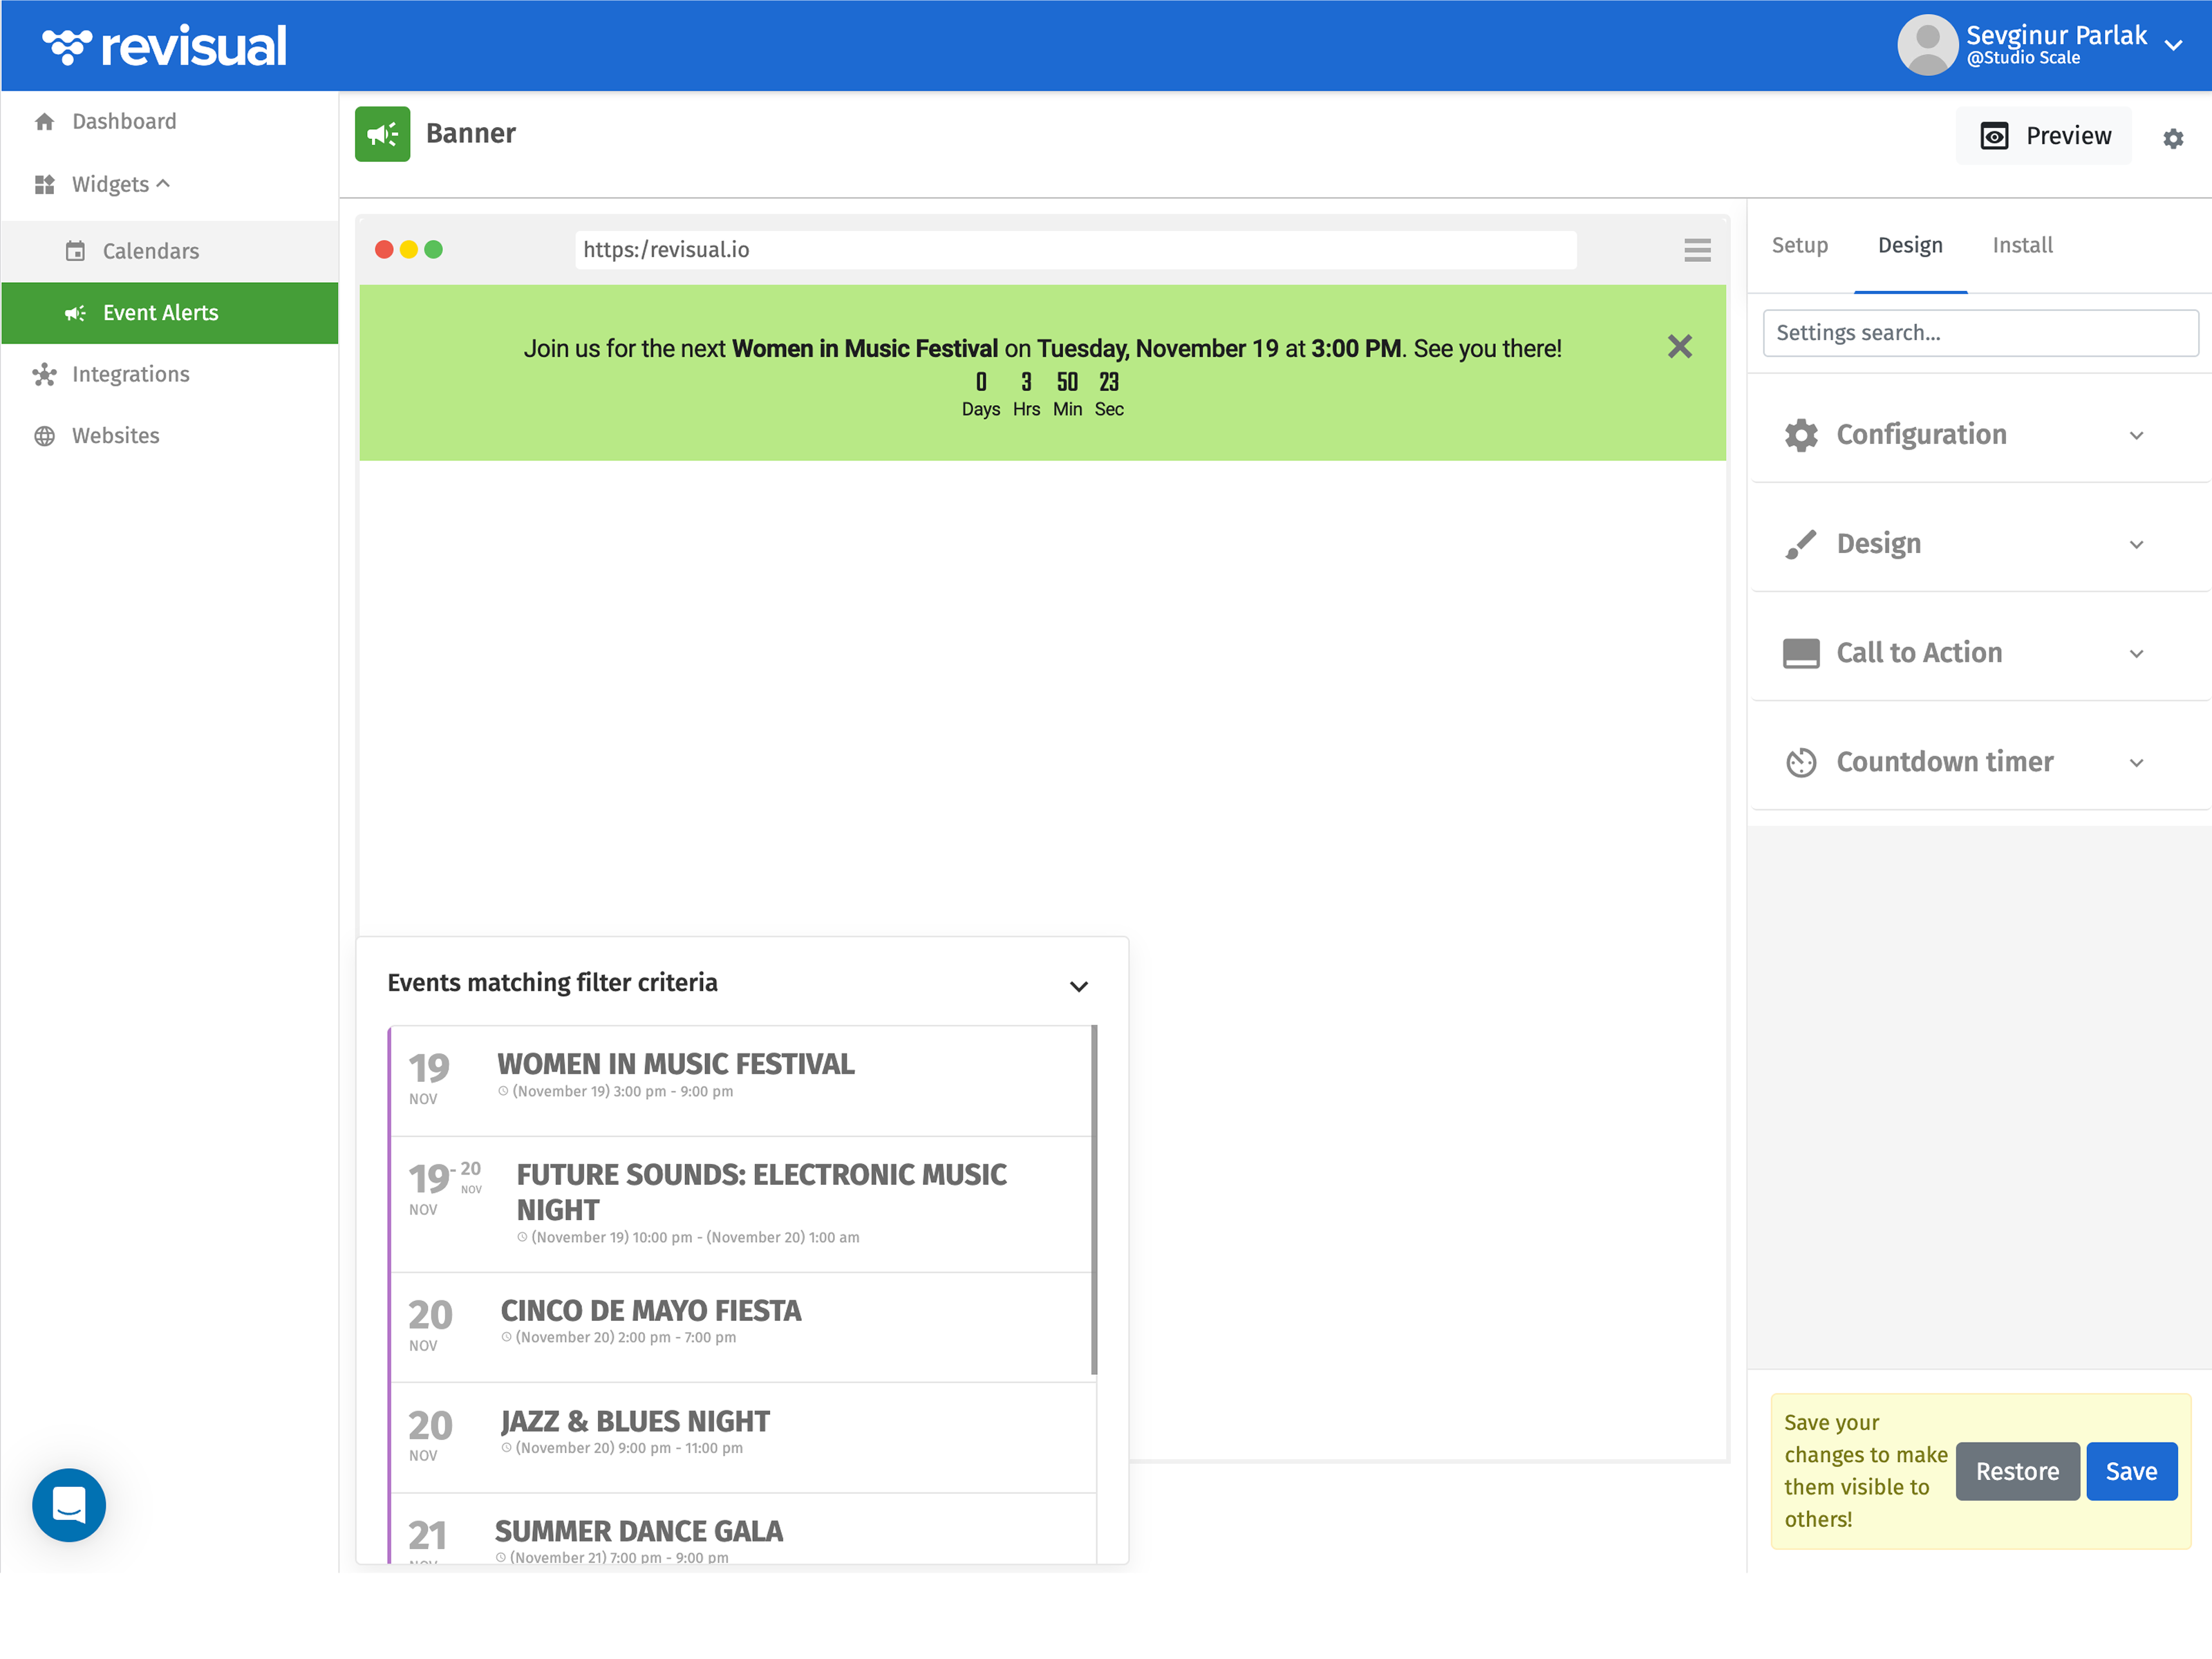Click the '(November 20) 2:00 pm - 7:00 pm' time
2212x1659 pixels.
(x=625, y=1337)
